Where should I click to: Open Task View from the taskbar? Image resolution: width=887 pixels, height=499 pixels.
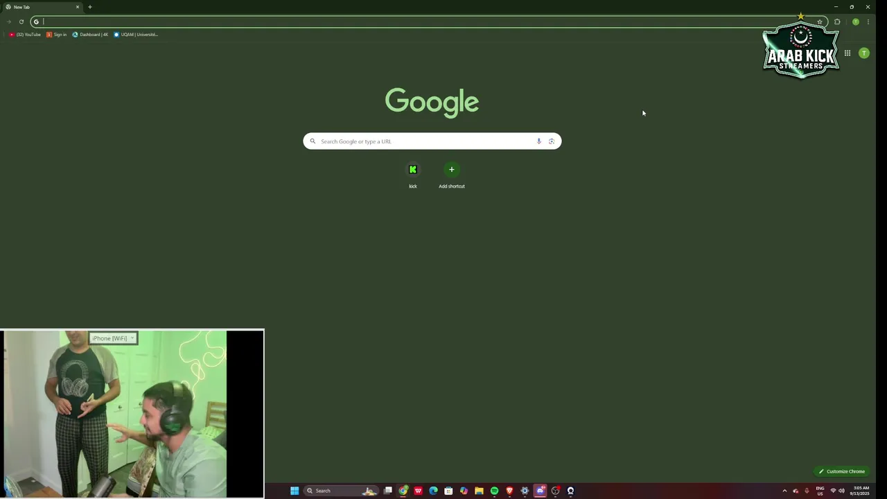388,491
